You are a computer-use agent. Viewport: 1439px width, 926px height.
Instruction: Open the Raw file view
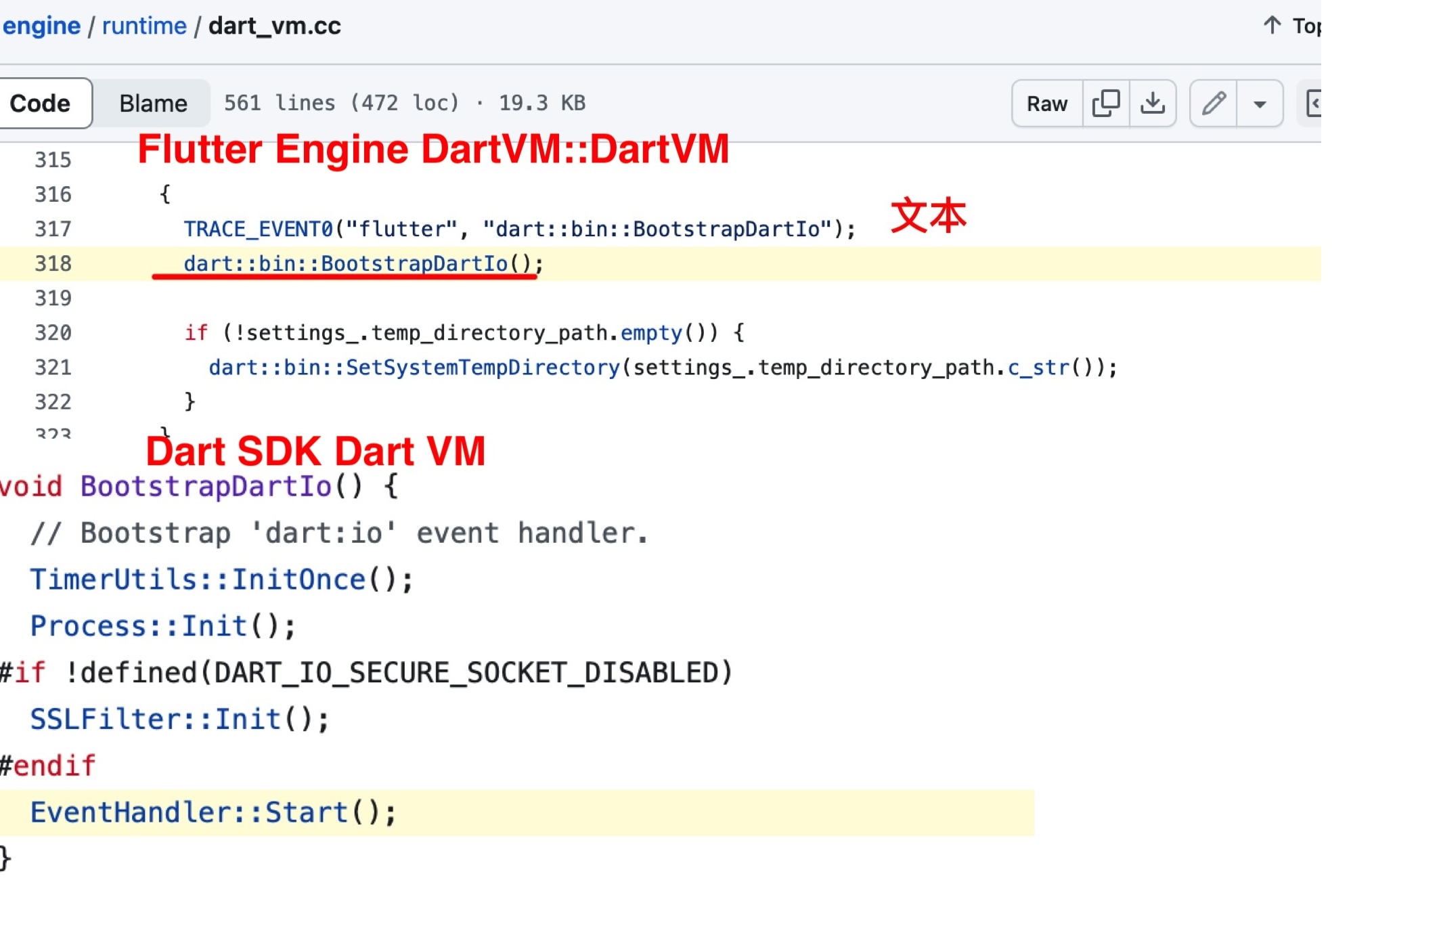click(1047, 104)
